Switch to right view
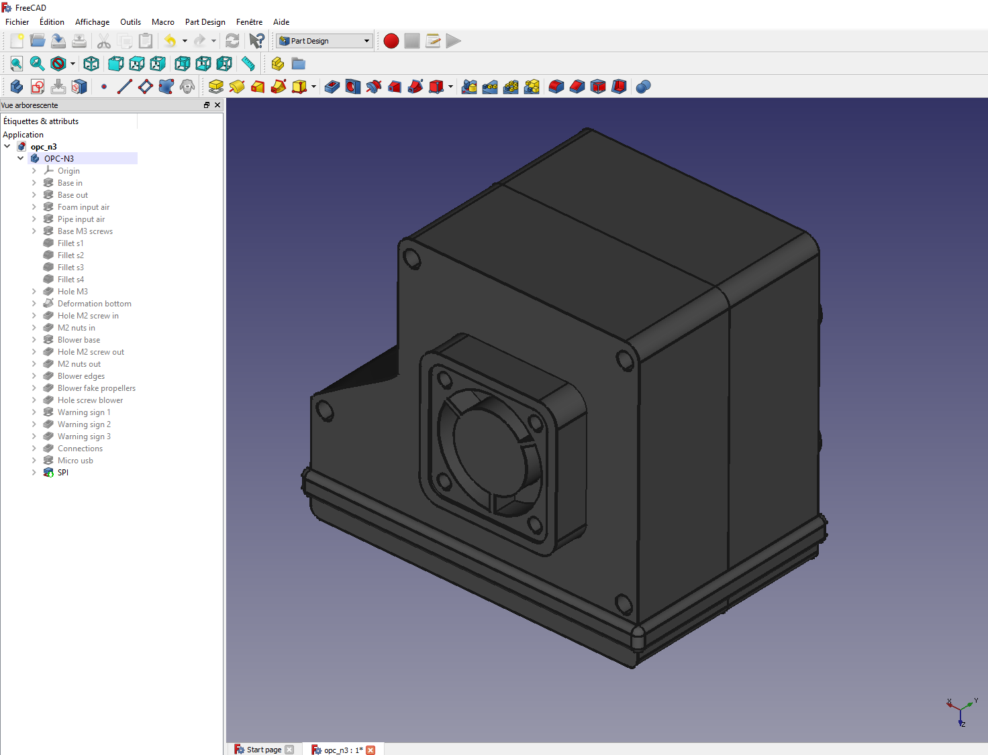988x755 pixels. 157,64
